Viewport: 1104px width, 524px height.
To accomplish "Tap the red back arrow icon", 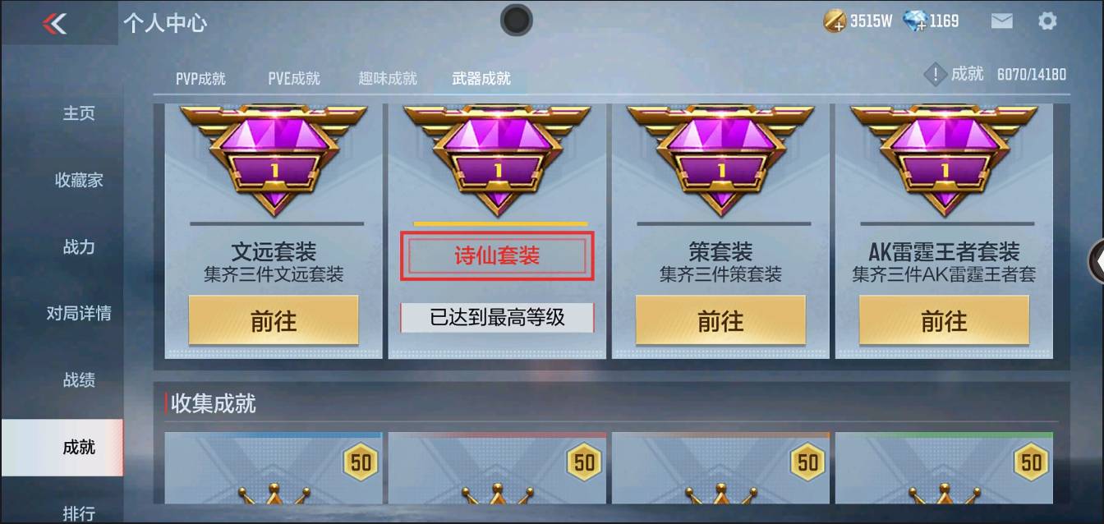I will click(54, 23).
